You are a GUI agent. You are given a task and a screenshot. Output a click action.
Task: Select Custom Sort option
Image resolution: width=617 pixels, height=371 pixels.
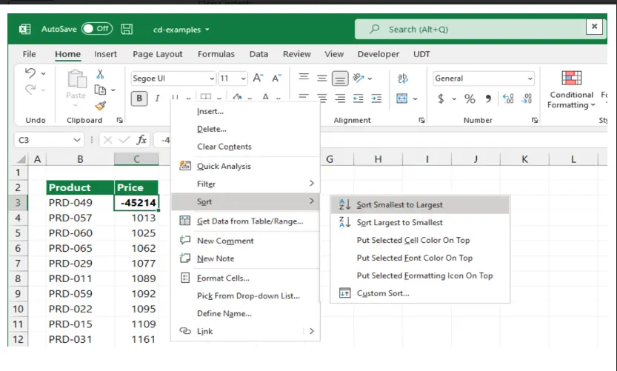[x=420, y=293]
